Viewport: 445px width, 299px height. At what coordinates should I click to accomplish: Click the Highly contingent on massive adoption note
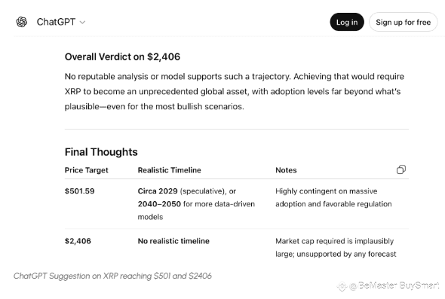pyautogui.click(x=333, y=197)
